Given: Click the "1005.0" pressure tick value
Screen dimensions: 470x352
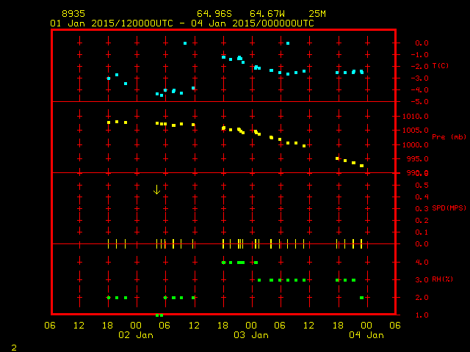Looking at the screenshot, I should 416,131.
